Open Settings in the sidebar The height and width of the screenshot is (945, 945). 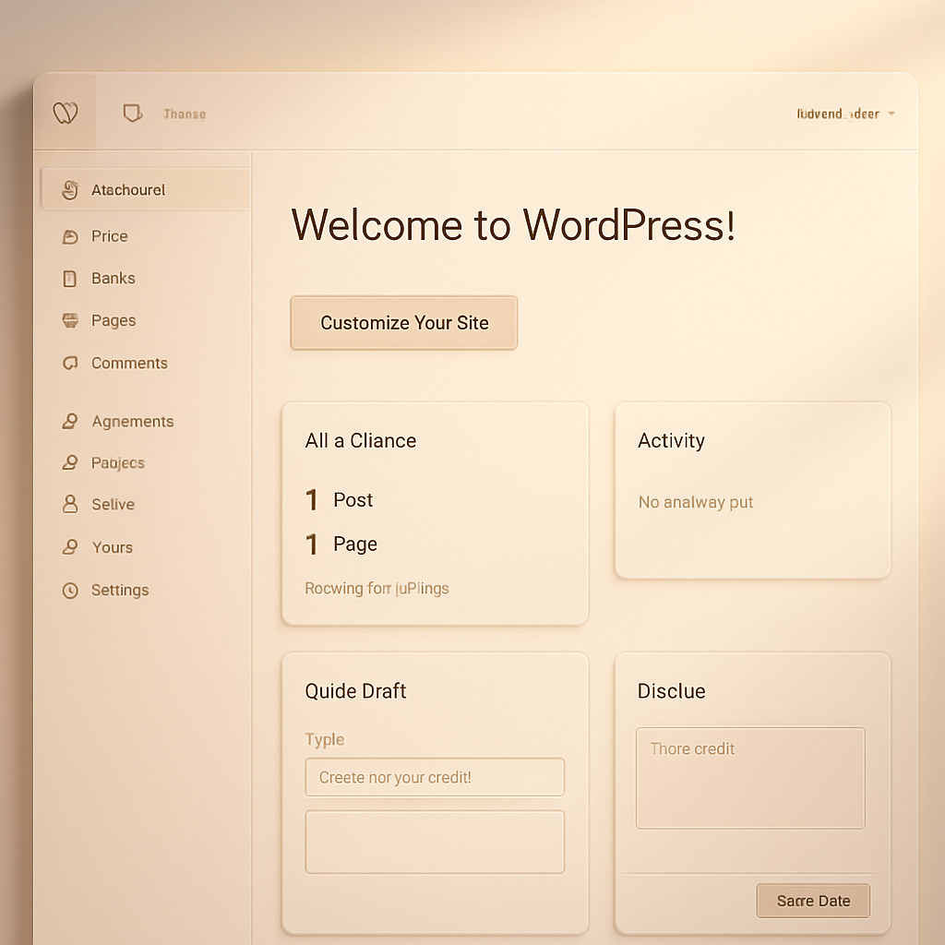120,590
